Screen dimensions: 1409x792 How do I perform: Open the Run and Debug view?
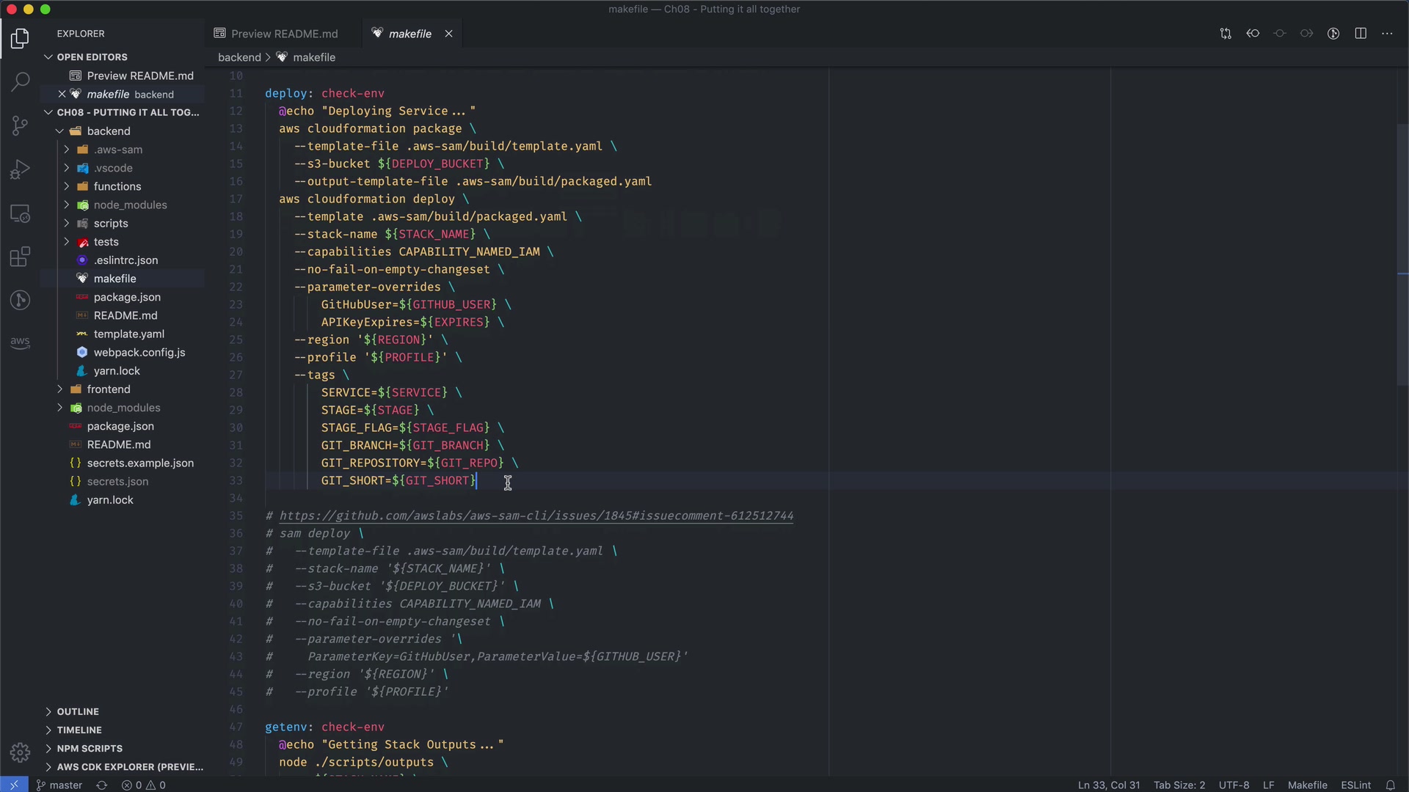click(x=20, y=169)
